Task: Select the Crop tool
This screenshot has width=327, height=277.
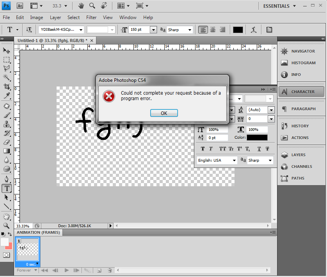Action: click(7, 86)
